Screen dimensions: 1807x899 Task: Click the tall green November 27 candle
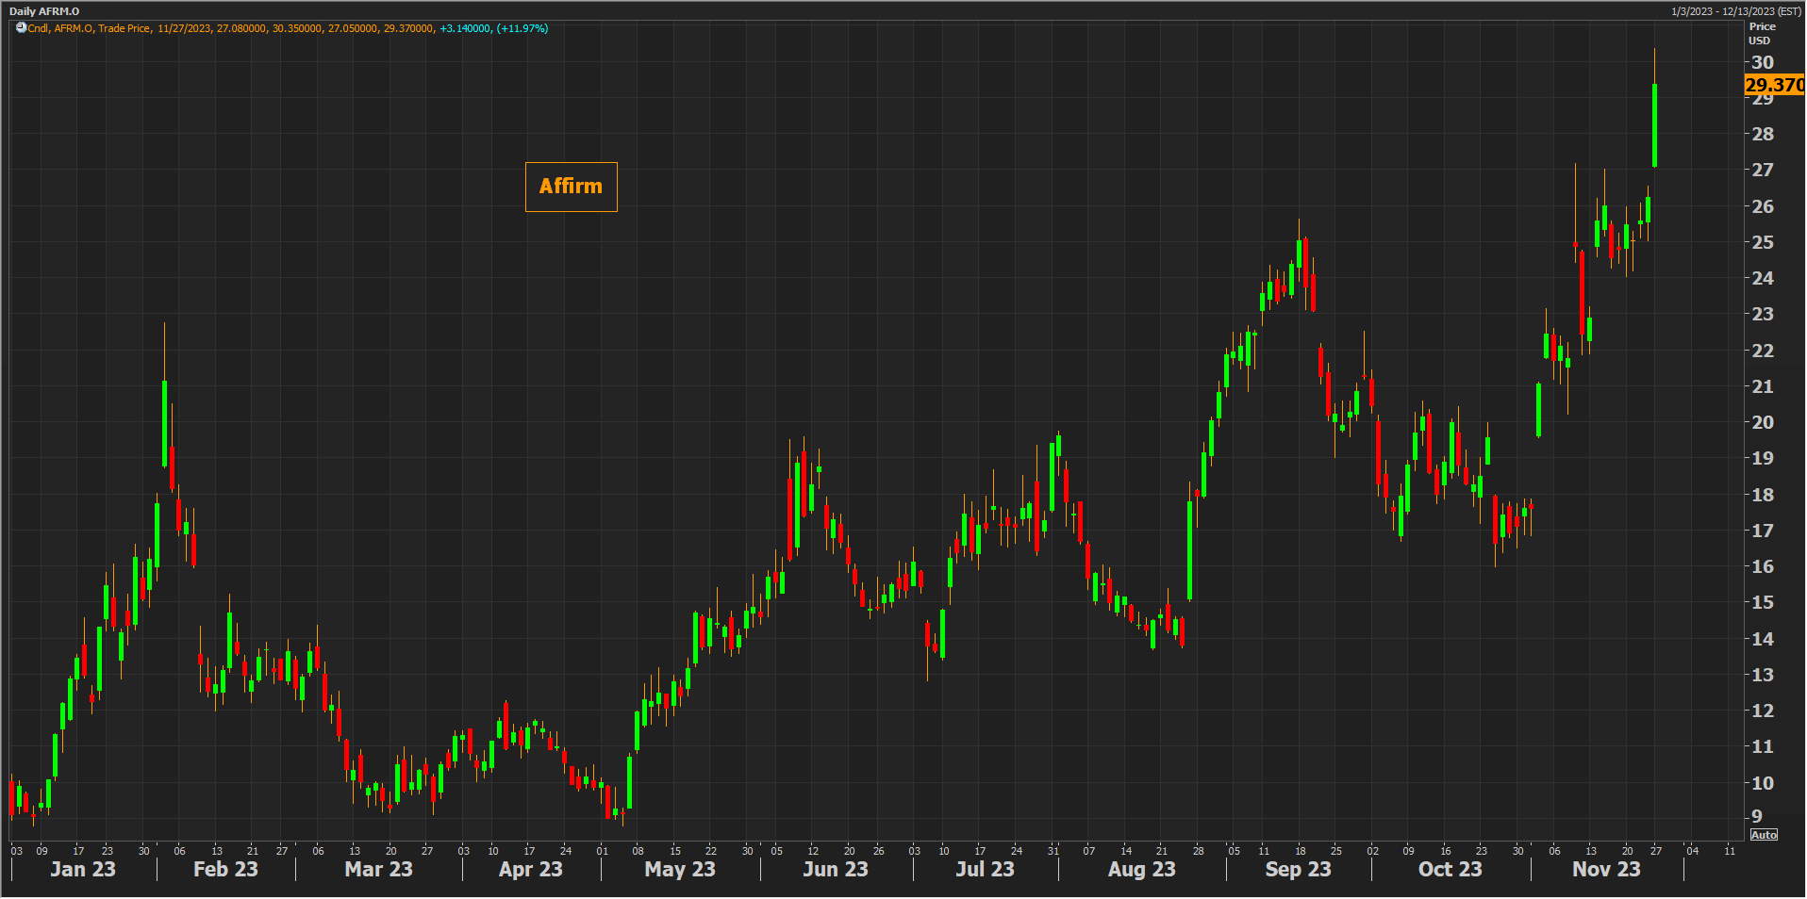[1654, 125]
